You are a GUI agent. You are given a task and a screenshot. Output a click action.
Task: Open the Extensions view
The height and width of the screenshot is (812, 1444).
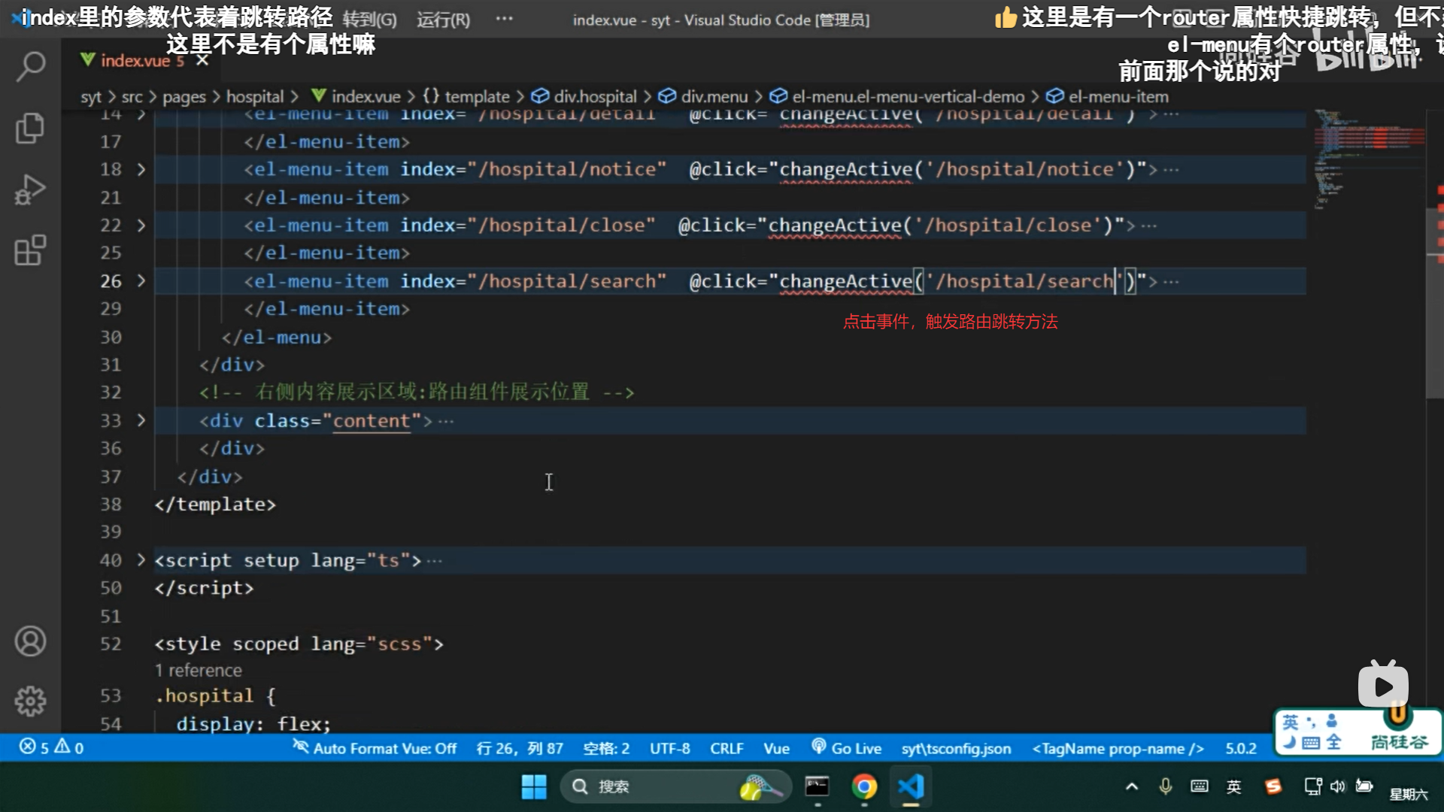[x=30, y=250]
